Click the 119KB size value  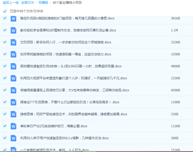click(x=175, y=102)
